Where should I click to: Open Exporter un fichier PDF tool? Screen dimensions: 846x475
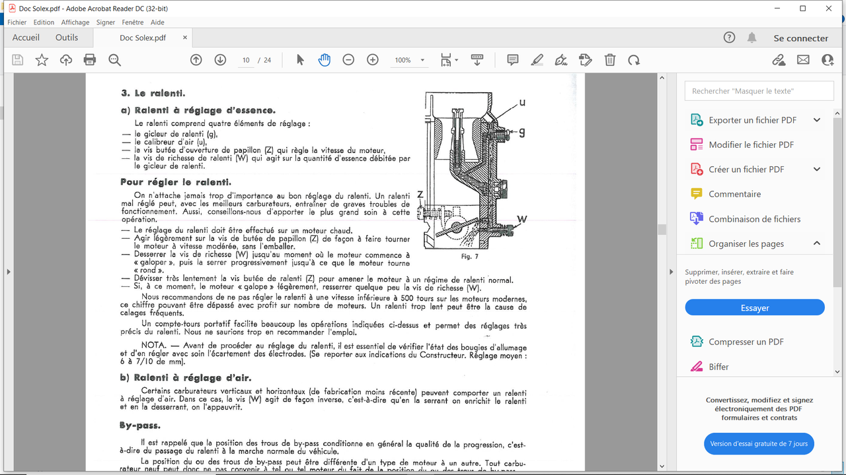pyautogui.click(x=752, y=120)
